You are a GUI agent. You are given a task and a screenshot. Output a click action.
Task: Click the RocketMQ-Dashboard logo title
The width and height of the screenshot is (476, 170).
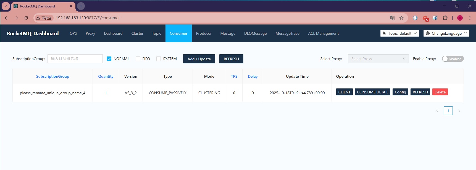tap(33, 33)
